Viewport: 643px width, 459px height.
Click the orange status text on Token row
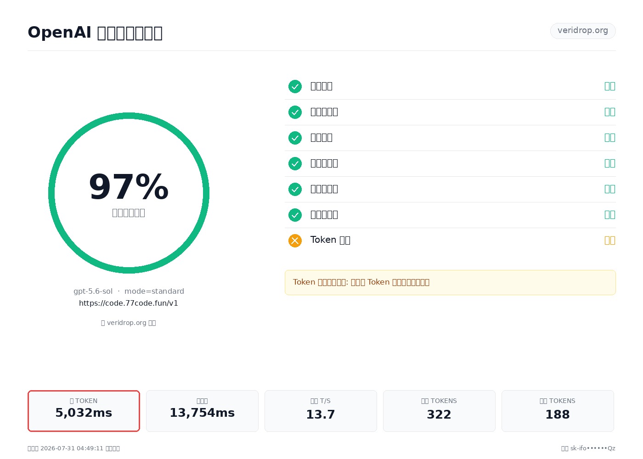609,241
